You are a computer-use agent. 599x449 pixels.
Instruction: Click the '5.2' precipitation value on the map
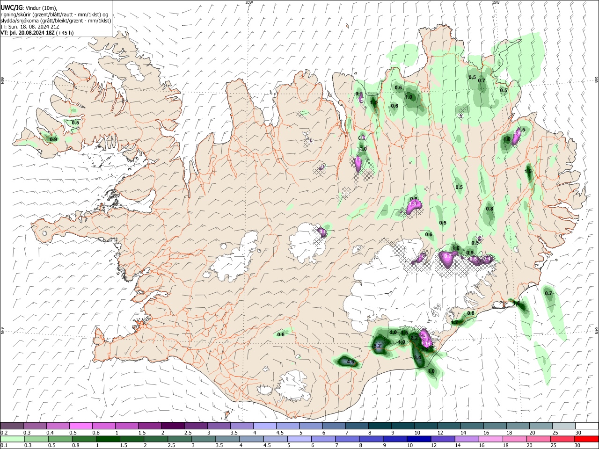click(x=378, y=346)
